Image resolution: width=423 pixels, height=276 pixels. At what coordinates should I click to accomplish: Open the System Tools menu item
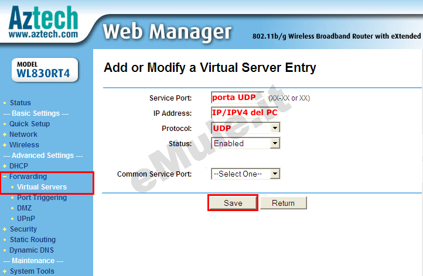(x=32, y=271)
